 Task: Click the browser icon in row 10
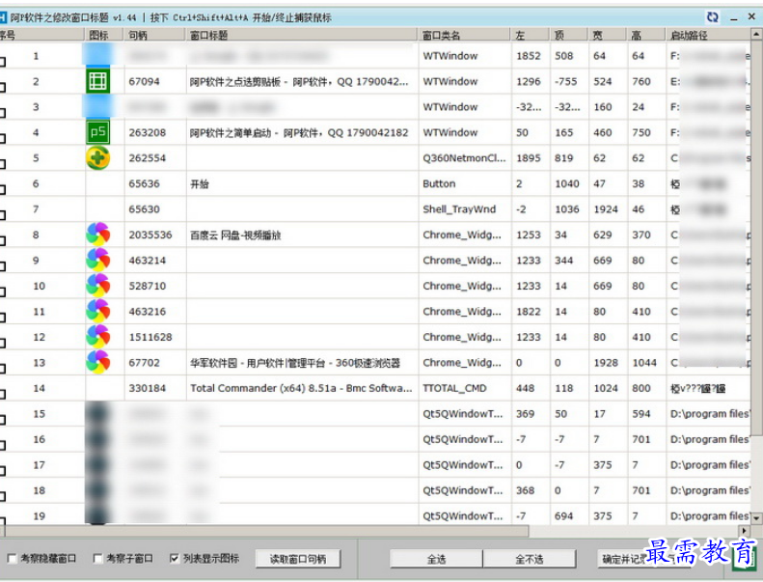pos(97,286)
